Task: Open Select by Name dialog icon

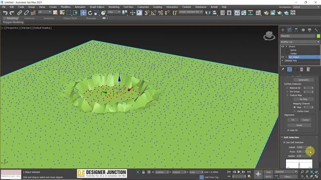Action: click(62, 13)
